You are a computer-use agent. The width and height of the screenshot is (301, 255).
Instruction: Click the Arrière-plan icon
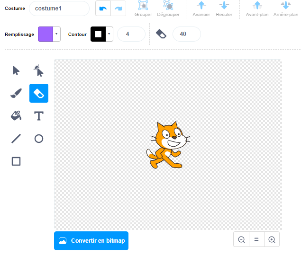point(286,5)
